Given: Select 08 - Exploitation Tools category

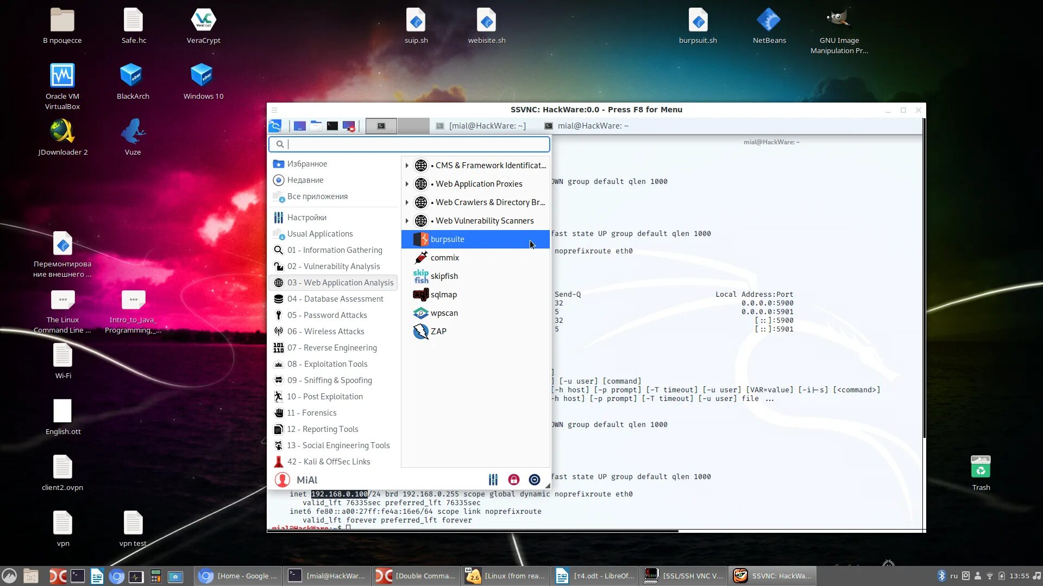Looking at the screenshot, I should pos(328,364).
